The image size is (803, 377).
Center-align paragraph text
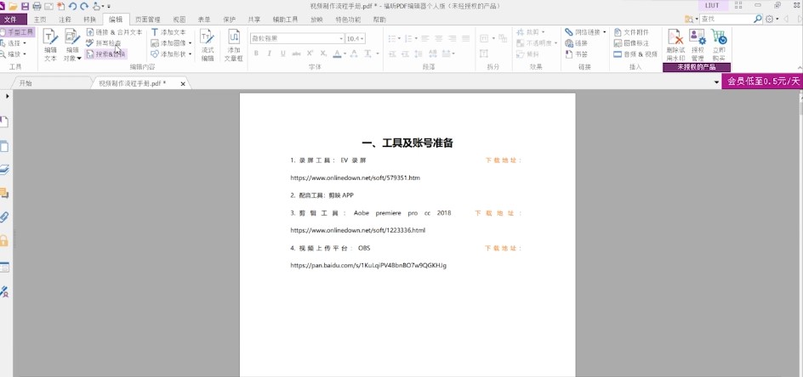439,38
